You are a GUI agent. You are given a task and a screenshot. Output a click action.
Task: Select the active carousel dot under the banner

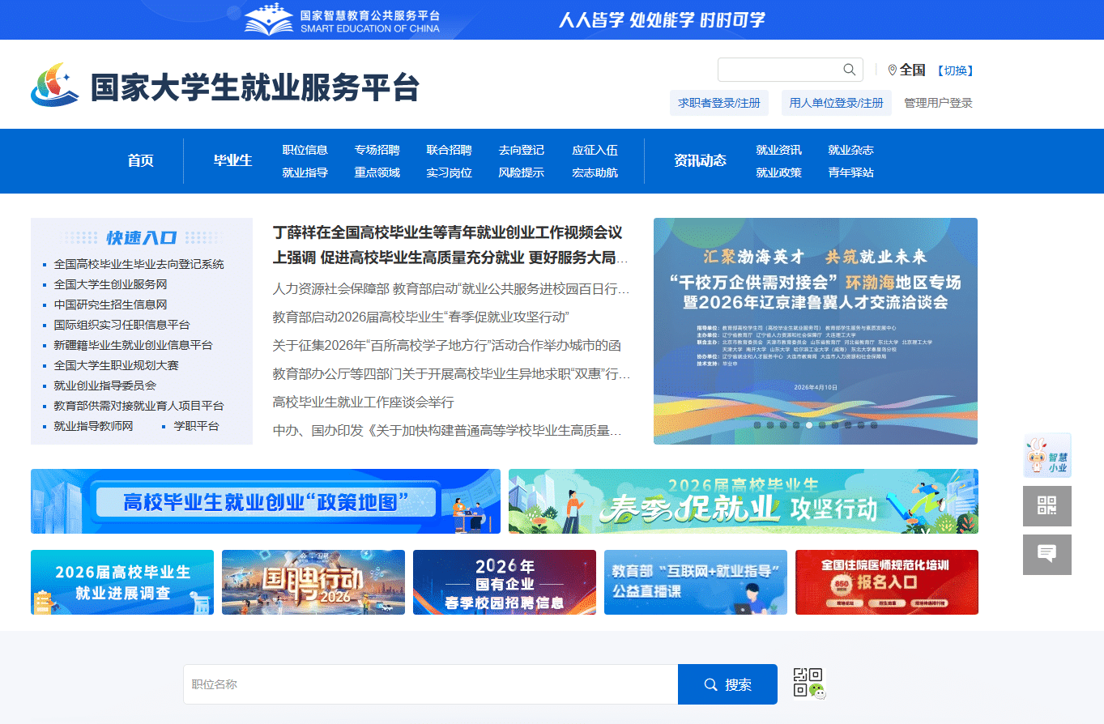point(810,424)
